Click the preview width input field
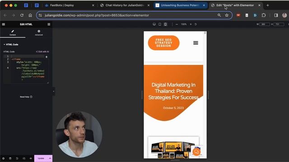Image resolution: width=289 pixels, height=162 pixels. coord(264,24)
